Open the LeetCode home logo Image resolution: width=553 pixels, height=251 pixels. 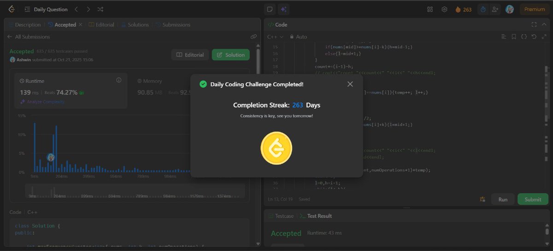(12, 9)
